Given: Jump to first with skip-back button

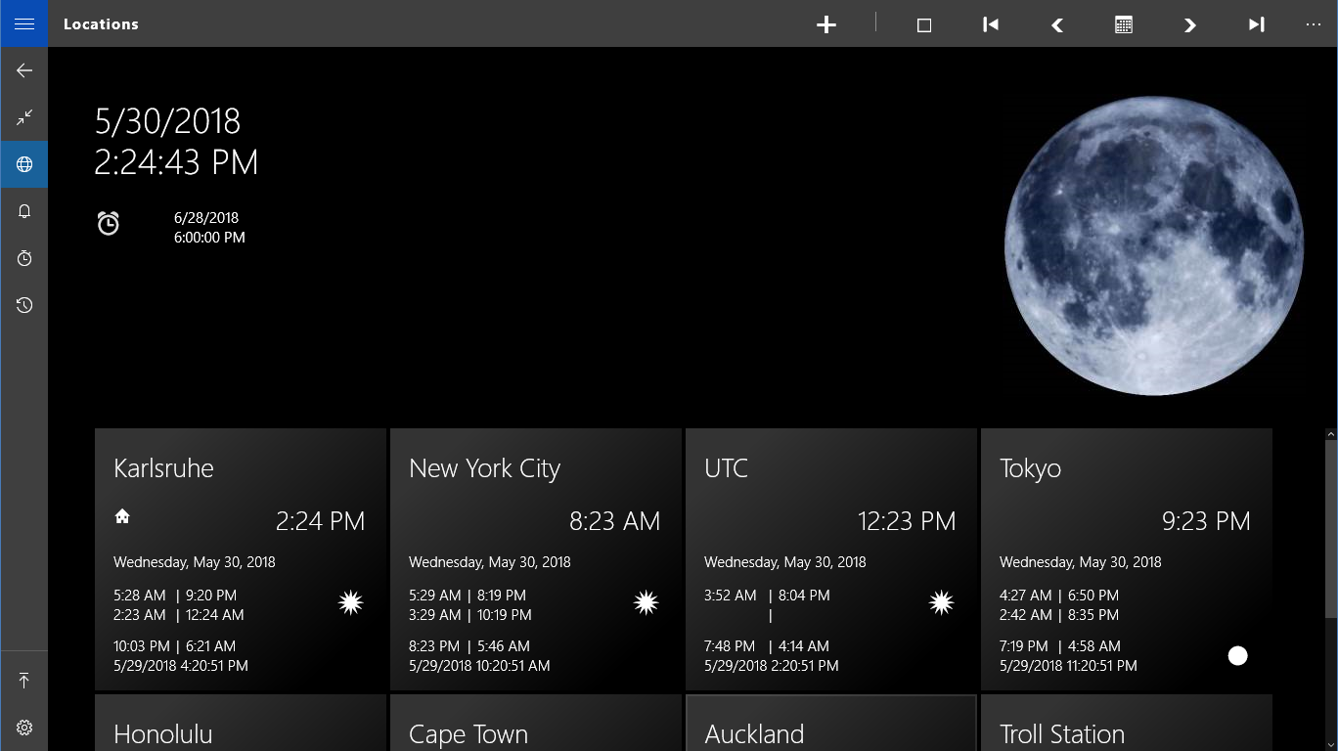Looking at the screenshot, I should (991, 24).
